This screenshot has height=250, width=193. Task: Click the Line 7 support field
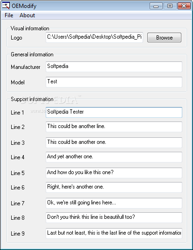point(114,203)
